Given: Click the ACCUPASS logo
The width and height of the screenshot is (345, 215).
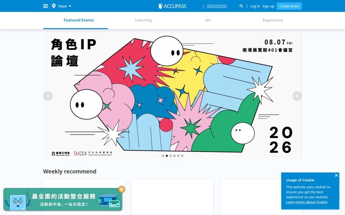Looking at the screenshot, I should (x=172, y=6).
